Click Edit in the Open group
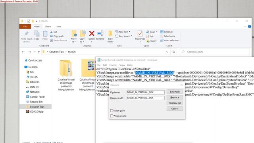This screenshot has width=254, height=143. click(150, 37)
